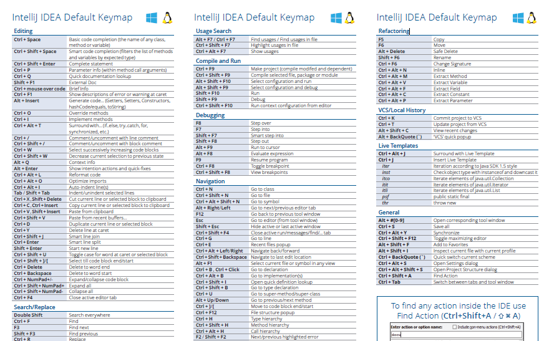Click the 'General' section heading
Image resolution: width=544 pixels, height=341 pixels.
389,213
